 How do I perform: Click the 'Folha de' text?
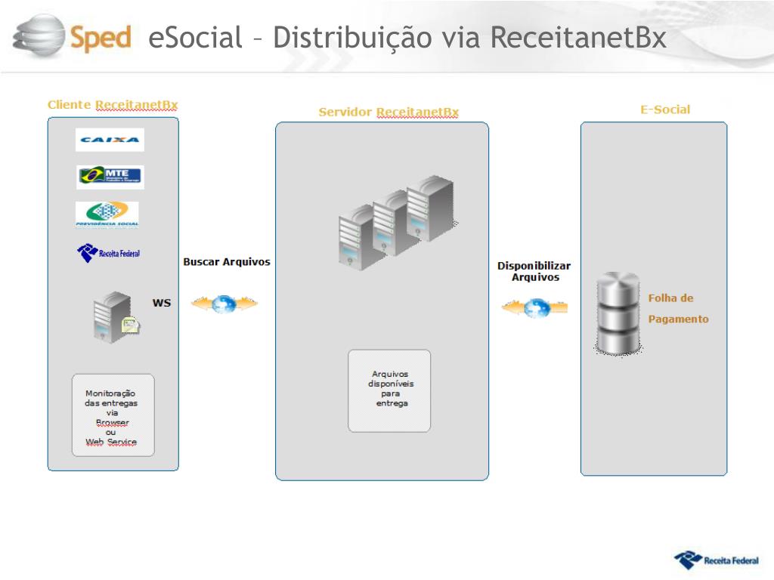(671, 298)
